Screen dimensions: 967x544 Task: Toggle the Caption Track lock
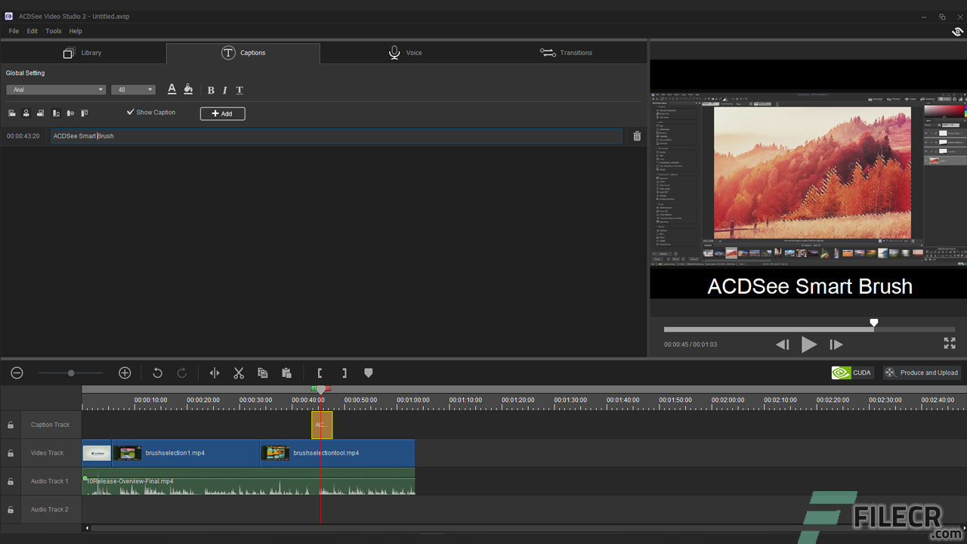coord(11,425)
